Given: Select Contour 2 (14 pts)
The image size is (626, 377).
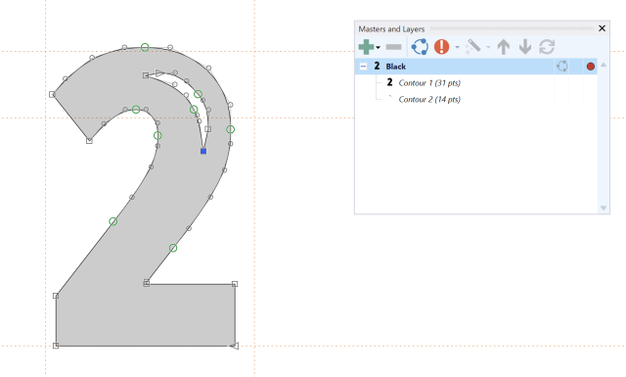Looking at the screenshot, I should tap(429, 100).
